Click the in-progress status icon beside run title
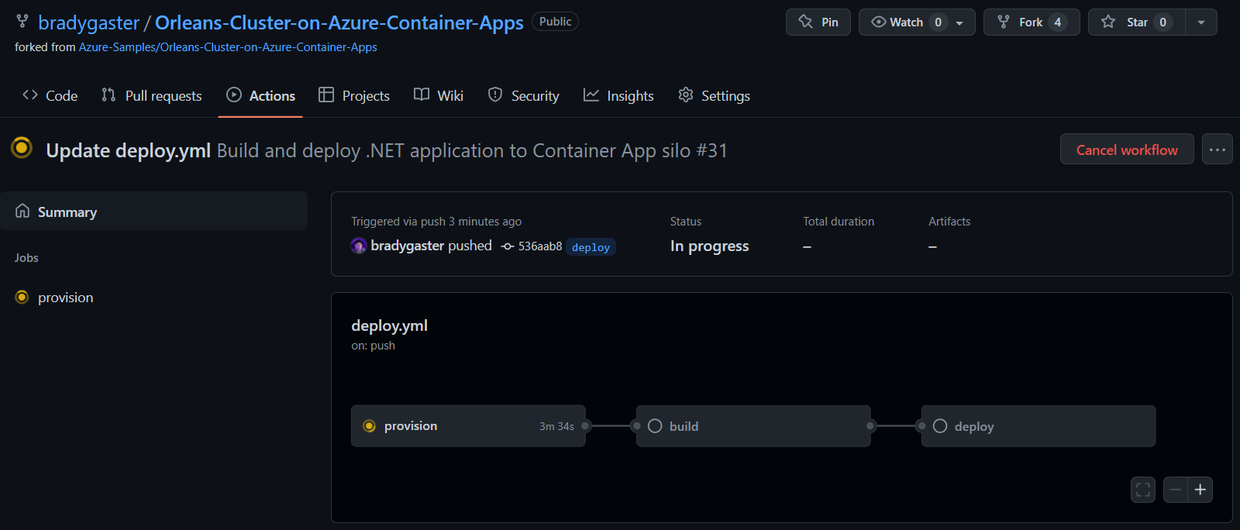 point(22,147)
